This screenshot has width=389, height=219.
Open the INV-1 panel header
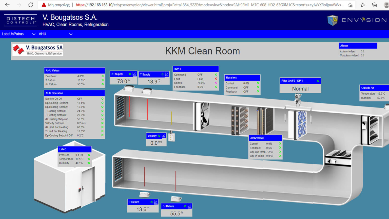[x=196, y=69]
